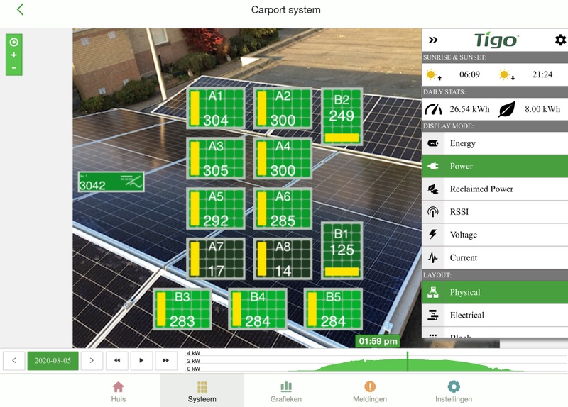Play the daily timeline animation
Screen dimensions: 568x407
click(141, 360)
